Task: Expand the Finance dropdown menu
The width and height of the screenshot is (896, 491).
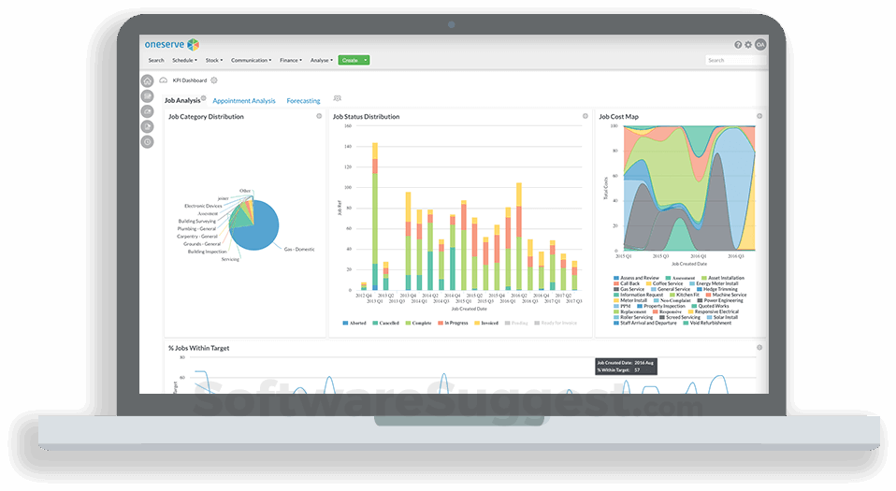Action: tap(291, 60)
